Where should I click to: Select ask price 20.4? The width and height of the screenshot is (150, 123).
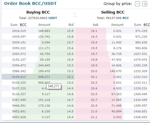(x=94, y=88)
